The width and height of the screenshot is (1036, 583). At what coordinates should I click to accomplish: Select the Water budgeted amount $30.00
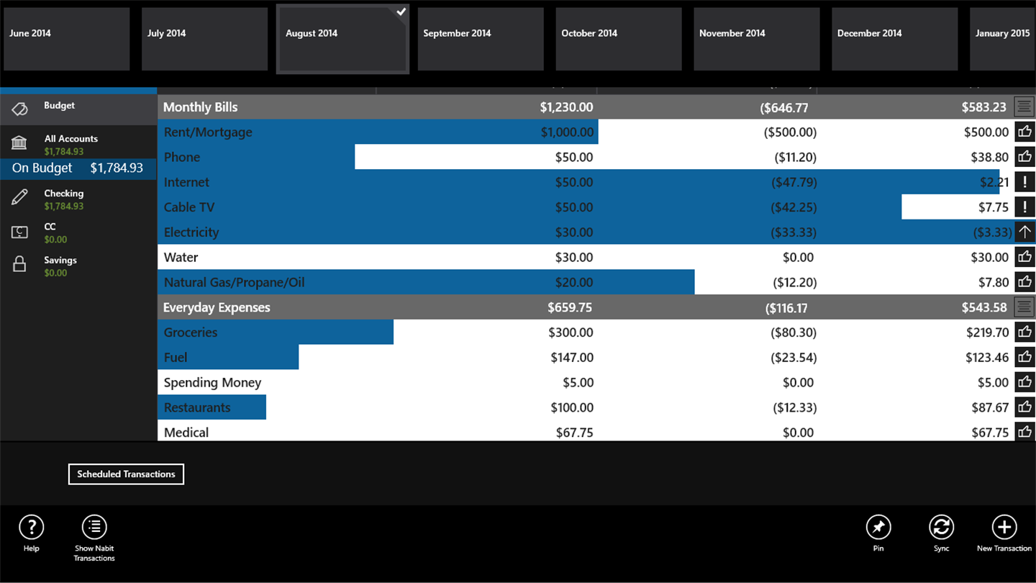click(574, 258)
